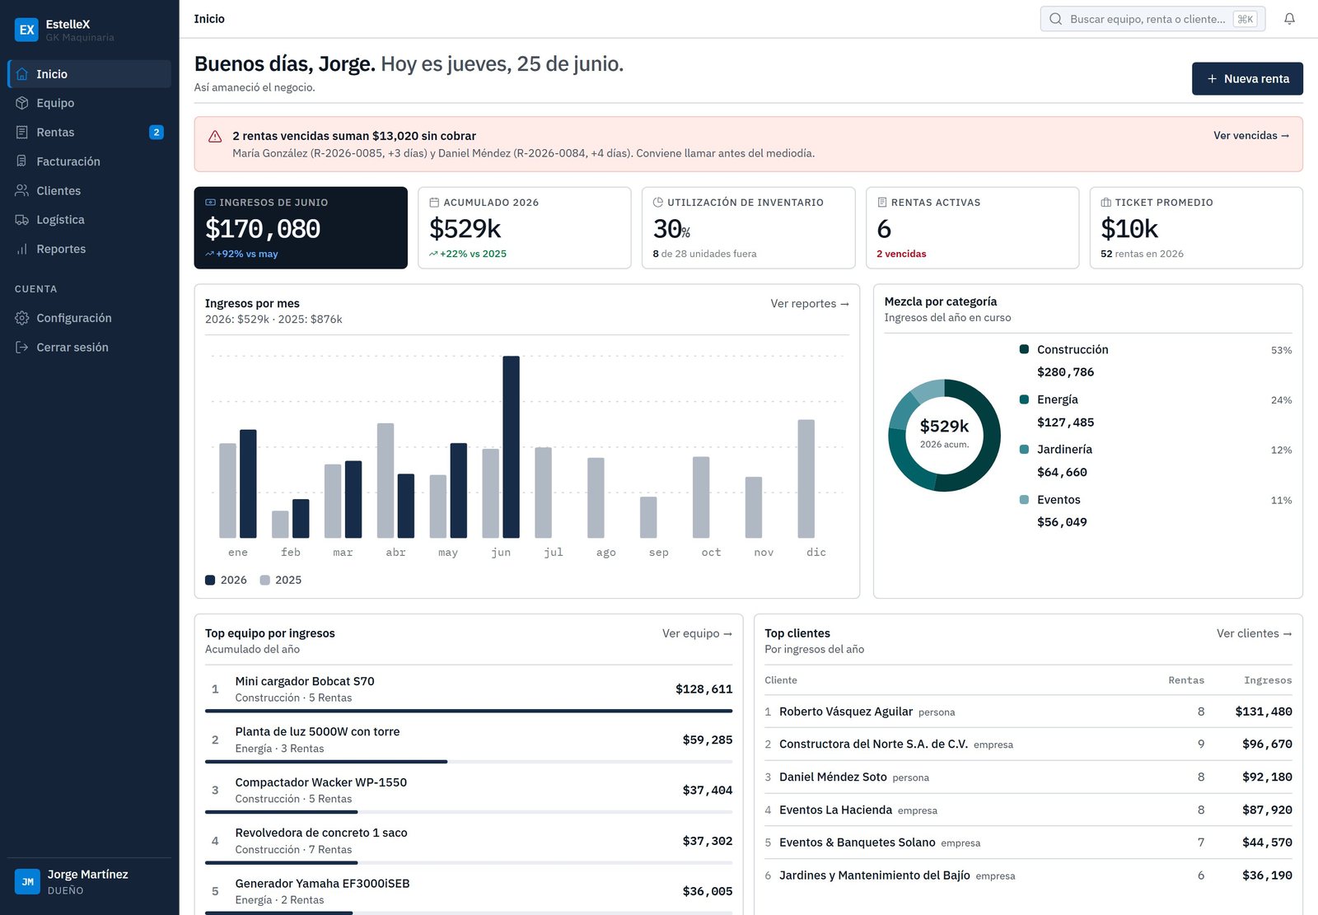This screenshot has width=1318, height=915.
Task: Follow the Ver clientes link
Action: click(1255, 633)
